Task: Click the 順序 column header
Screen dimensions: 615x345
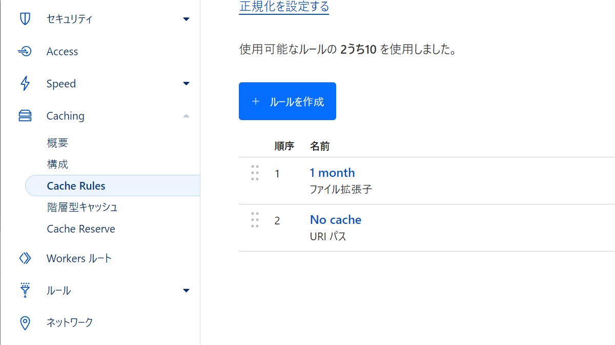Action: coord(284,147)
